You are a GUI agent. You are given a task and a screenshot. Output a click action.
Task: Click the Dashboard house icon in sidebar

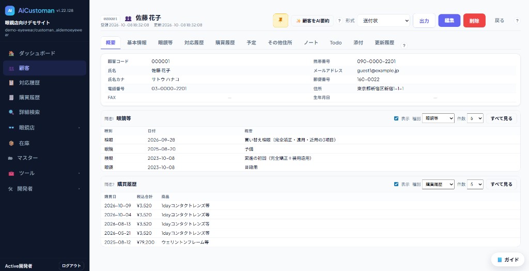11,53
